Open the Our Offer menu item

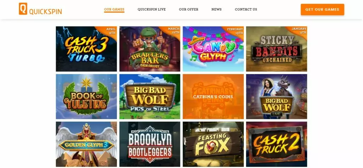[x=189, y=10]
